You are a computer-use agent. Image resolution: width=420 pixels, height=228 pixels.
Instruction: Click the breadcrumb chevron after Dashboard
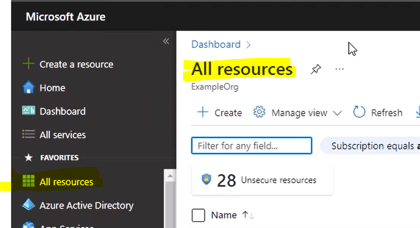248,45
